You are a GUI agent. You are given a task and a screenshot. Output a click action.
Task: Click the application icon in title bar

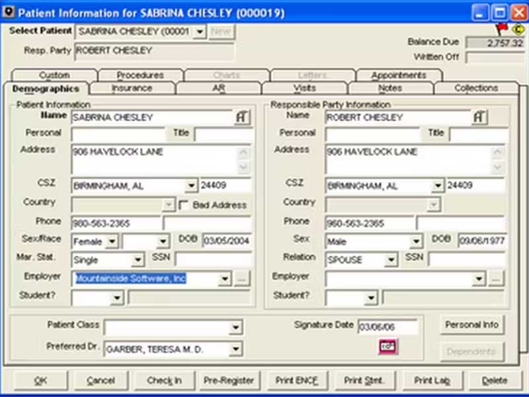(x=8, y=13)
